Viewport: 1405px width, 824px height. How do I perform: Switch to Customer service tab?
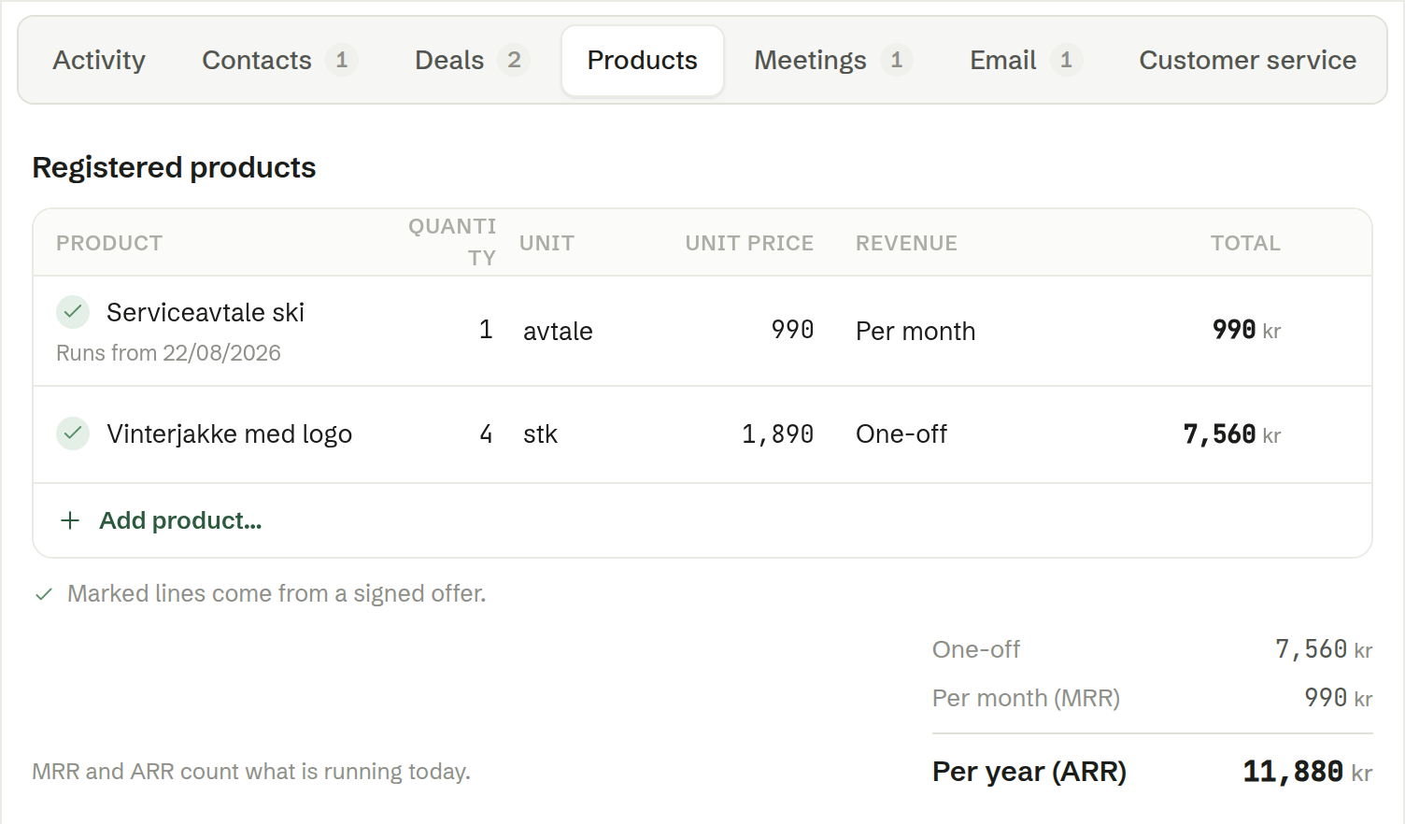pyautogui.click(x=1247, y=61)
